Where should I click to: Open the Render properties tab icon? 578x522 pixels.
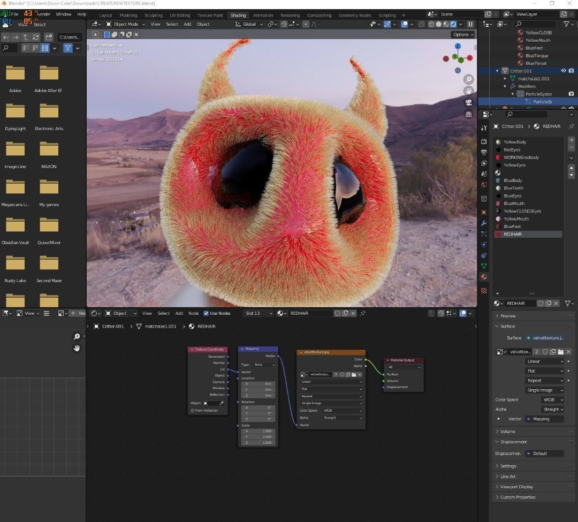pyautogui.click(x=484, y=141)
